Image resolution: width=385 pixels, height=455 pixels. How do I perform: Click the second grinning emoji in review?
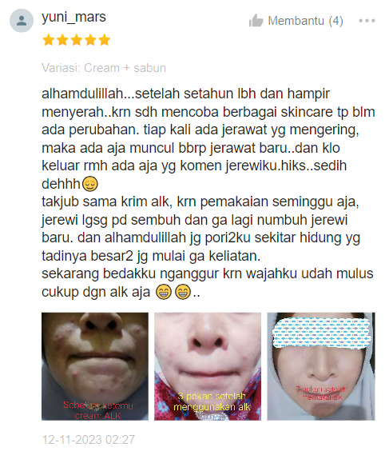pos(183,292)
